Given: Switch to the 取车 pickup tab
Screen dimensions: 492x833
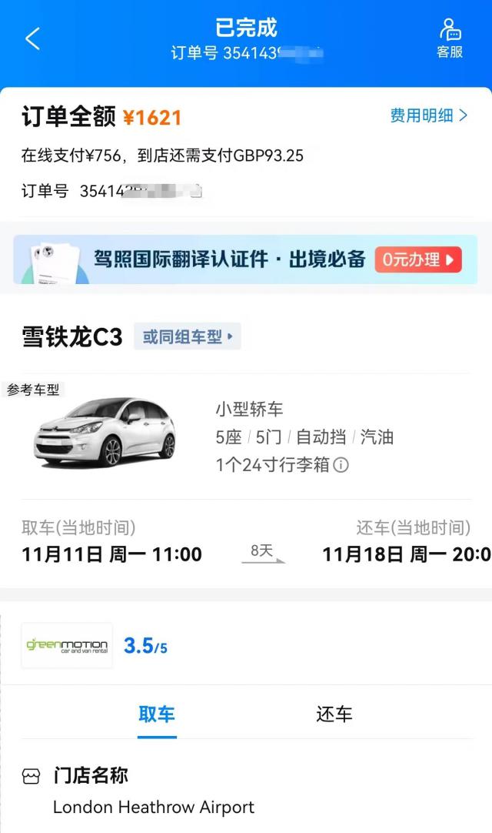Looking at the screenshot, I should (157, 714).
